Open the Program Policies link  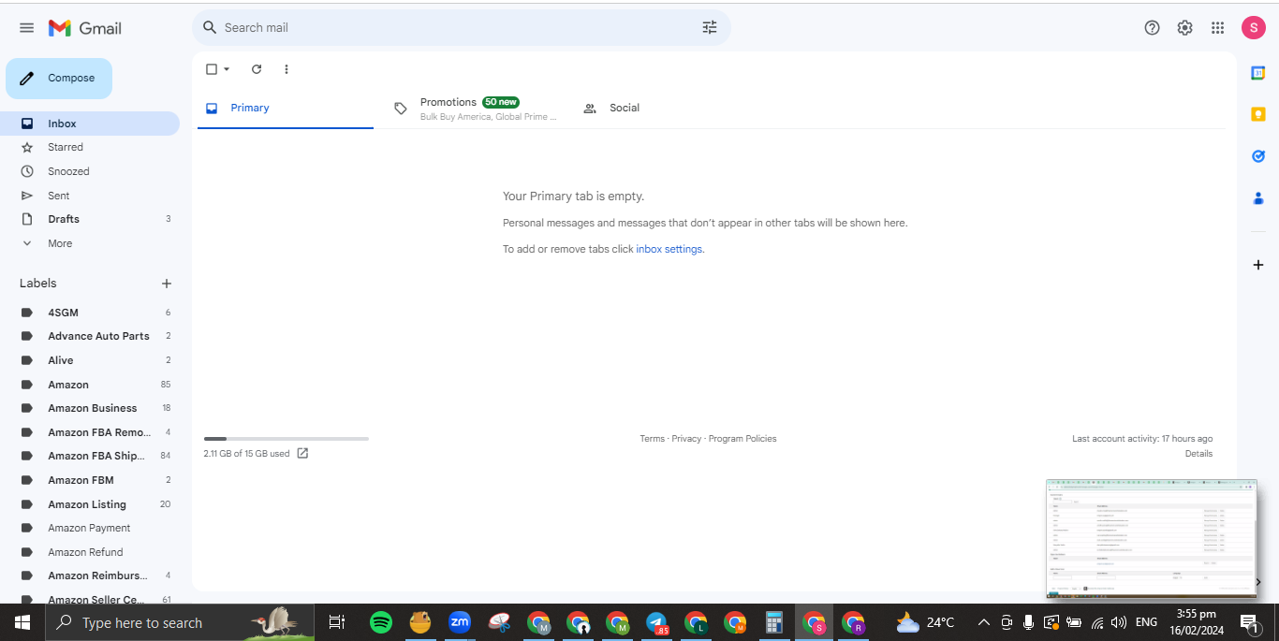pyautogui.click(x=742, y=439)
